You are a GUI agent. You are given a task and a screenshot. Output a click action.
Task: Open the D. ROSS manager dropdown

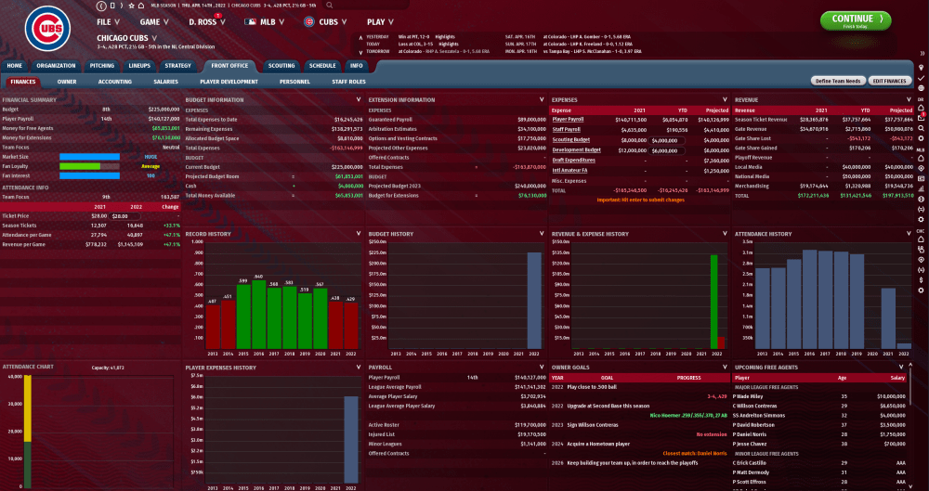(x=206, y=20)
